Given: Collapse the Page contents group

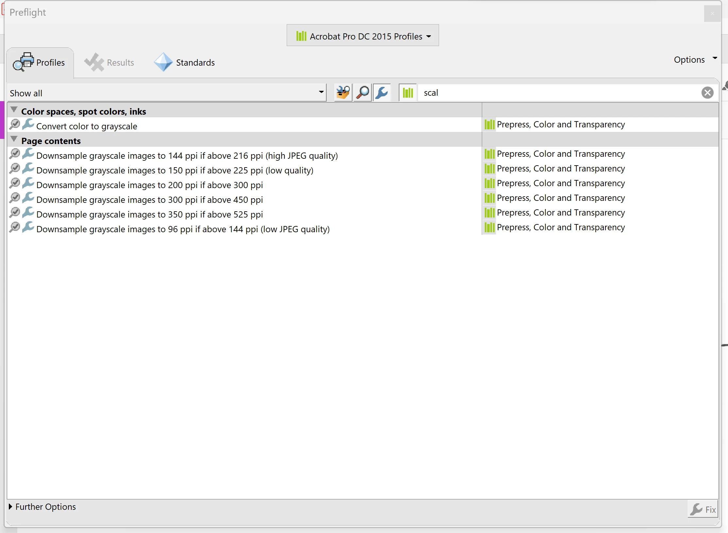Looking at the screenshot, I should coord(14,139).
